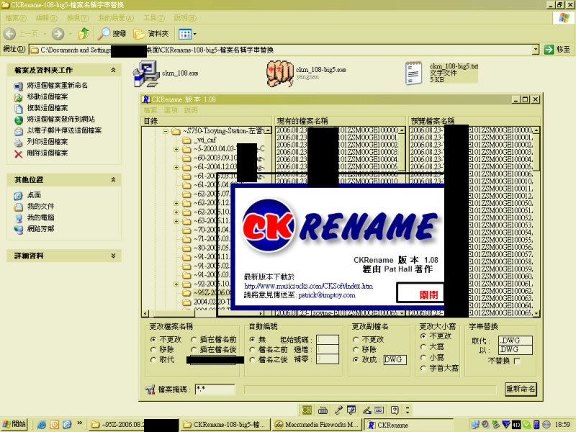Select the 插在檔名後 radio option
The image size is (576, 432).
pos(194,349)
